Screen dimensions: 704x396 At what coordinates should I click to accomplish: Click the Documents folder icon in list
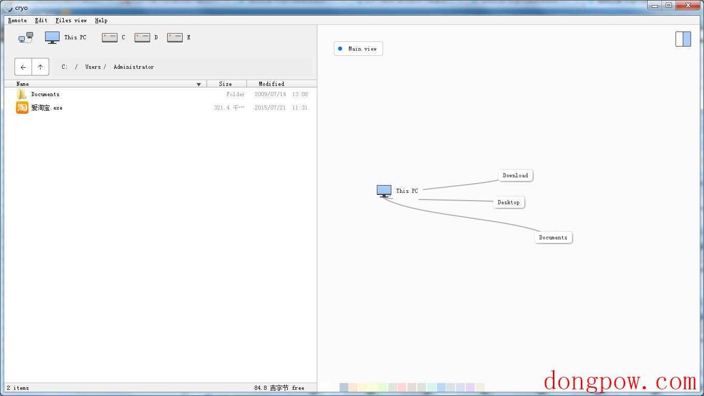(x=22, y=94)
